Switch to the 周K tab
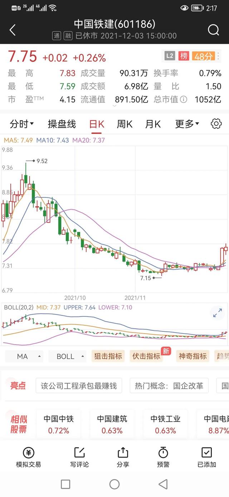 click(x=125, y=124)
